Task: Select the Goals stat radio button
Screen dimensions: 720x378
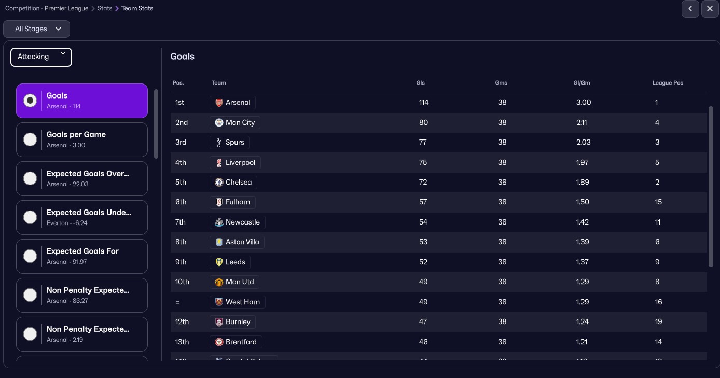Action: tap(30, 101)
